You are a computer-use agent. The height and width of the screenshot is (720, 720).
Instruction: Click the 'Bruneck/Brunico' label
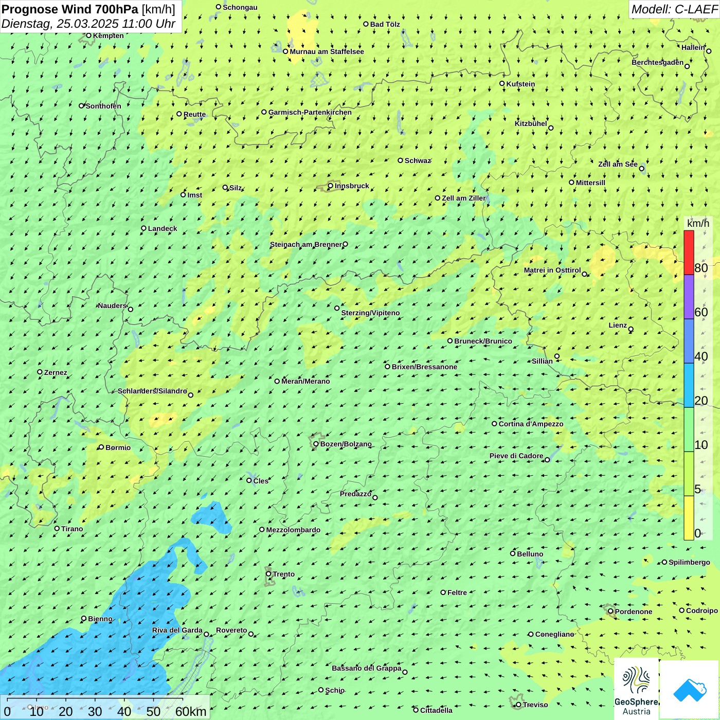click(x=483, y=341)
